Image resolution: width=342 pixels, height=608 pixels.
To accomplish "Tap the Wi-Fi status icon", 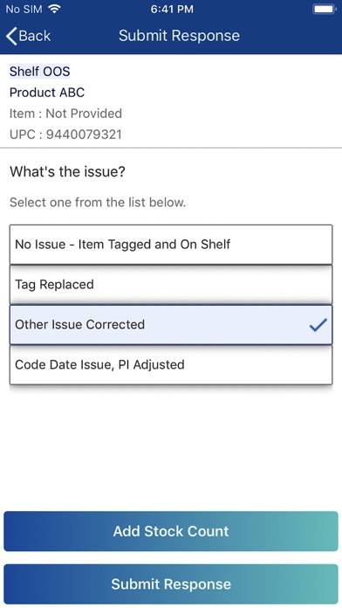I will pos(54,10).
